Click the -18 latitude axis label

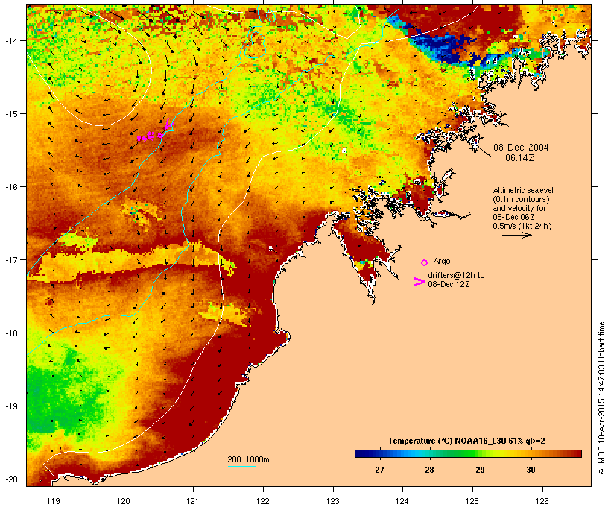pos(10,333)
